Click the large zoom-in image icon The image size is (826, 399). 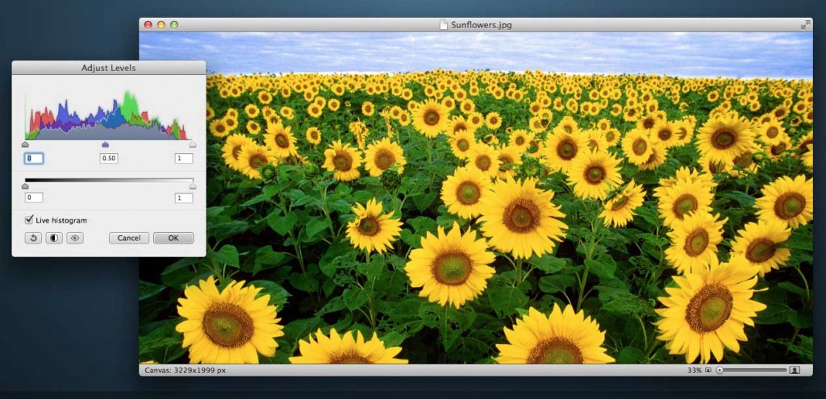point(795,371)
